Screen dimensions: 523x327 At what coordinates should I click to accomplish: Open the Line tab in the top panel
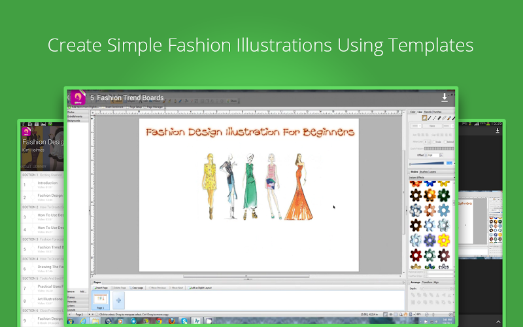coord(420,112)
